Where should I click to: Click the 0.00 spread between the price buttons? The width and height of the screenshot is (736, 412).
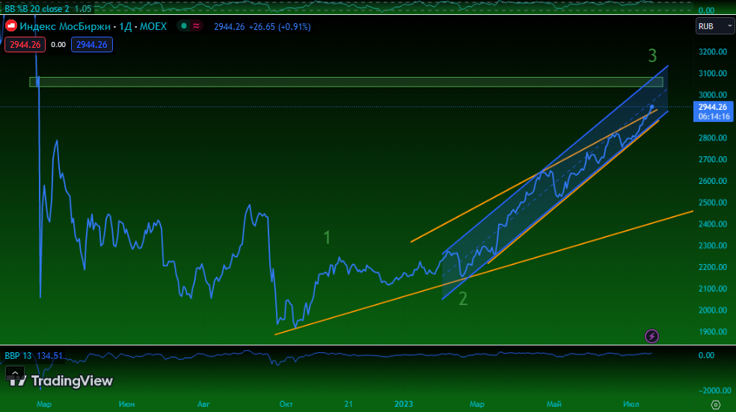[58, 45]
